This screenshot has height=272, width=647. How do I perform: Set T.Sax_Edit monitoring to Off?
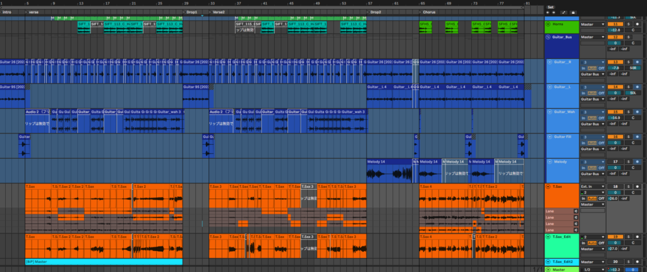[602, 243]
